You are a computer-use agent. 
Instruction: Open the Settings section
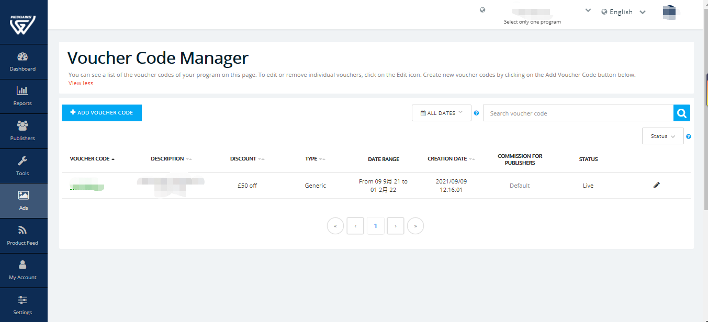(x=24, y=305)
